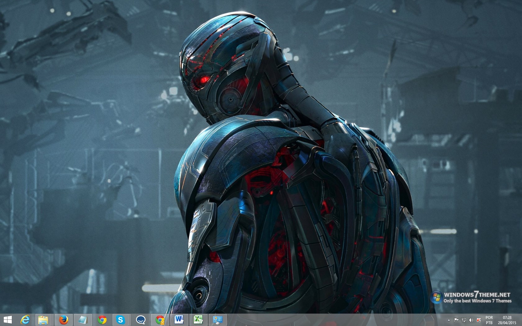The height and width of the screenshot is (326, 522).
Task: Show hidden tray icons arrow
Action: (449, 320)
